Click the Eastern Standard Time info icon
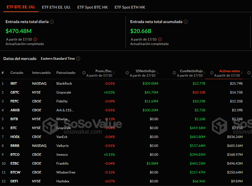This screenshot has height=186, width=252. click(78, 59)
